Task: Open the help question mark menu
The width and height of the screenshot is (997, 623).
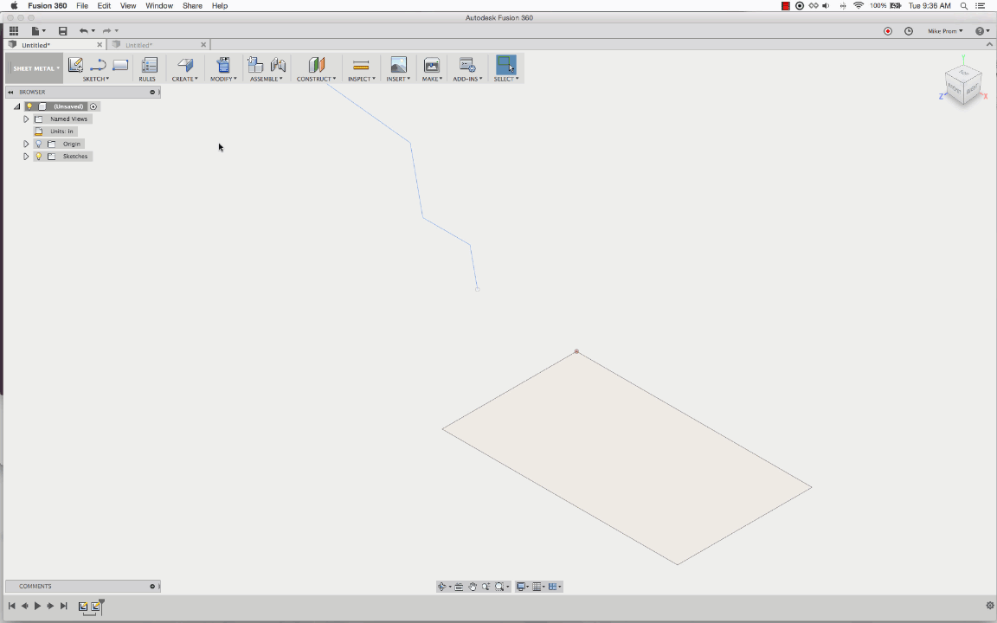Action: [x=981, y=31]
